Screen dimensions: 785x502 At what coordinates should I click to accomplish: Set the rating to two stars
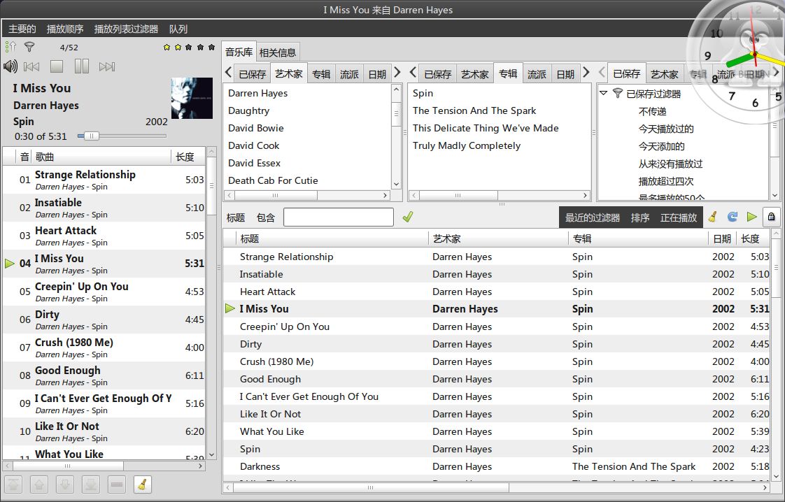[178, 48]
